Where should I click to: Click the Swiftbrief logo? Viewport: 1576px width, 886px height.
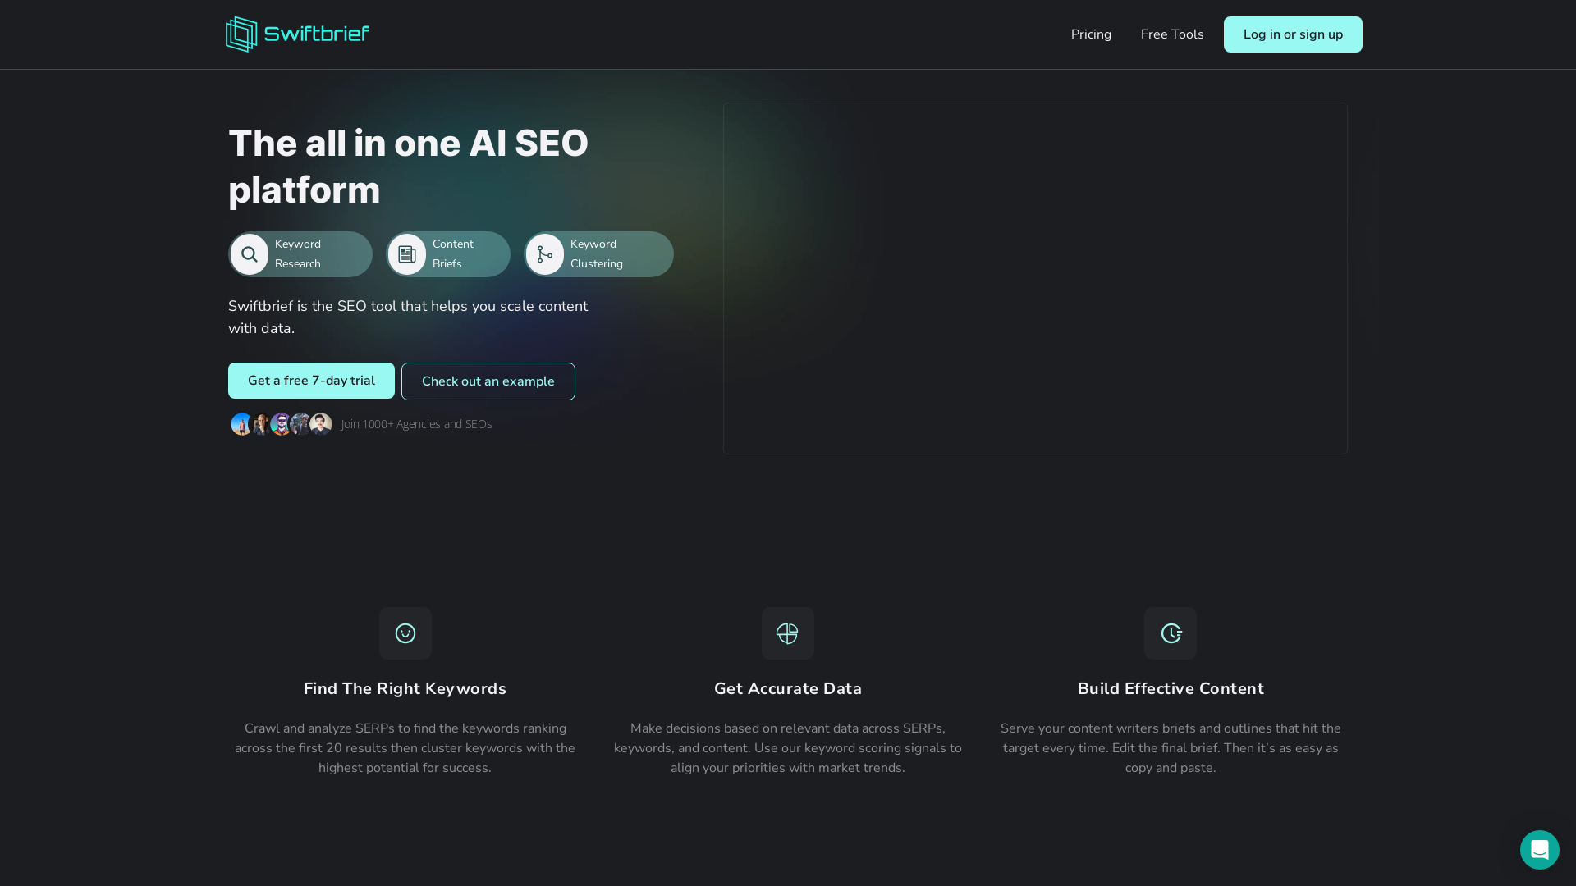[x=296, y=34]
